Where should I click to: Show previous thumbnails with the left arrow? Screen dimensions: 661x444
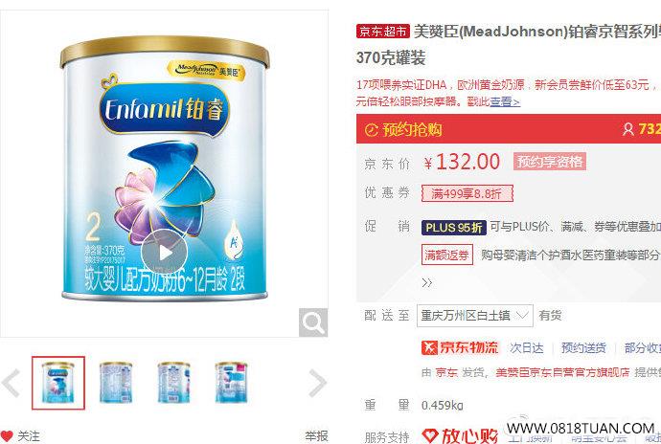(x=11, y=383)
